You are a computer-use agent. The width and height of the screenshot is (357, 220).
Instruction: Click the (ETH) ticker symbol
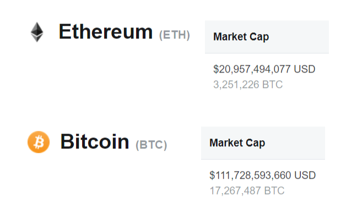175,35
